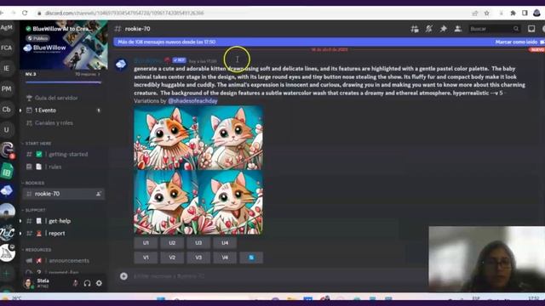This screenshot has width=545, height=306.
Task: Click the U1 upscale button
Action: [146, 243]
